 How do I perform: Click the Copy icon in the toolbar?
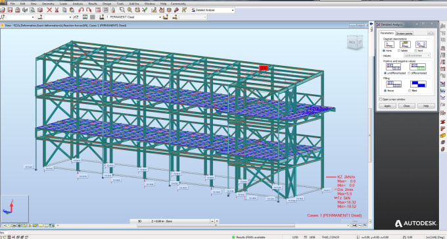(64, 10)
